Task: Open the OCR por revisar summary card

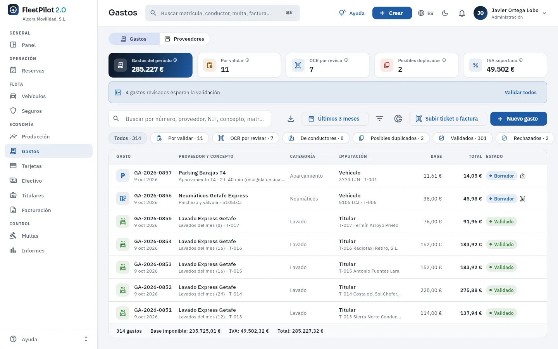Action: tap(328, 65)
